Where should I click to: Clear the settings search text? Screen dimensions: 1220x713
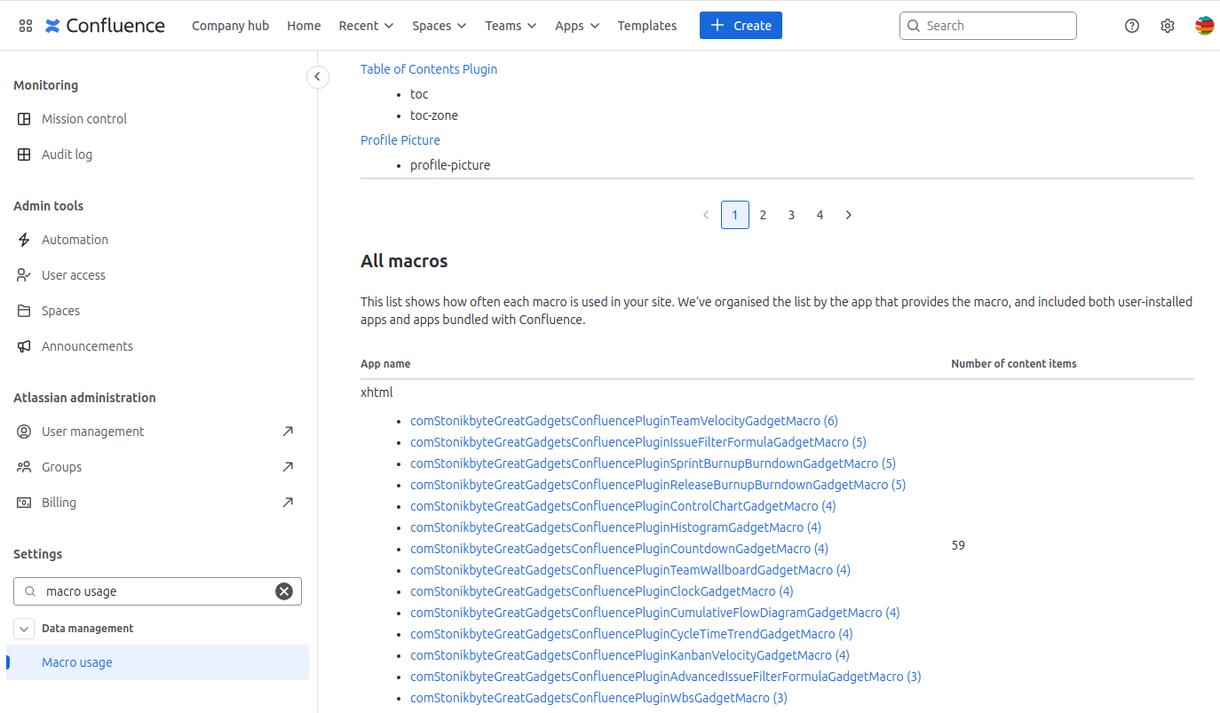click(284, 591)
